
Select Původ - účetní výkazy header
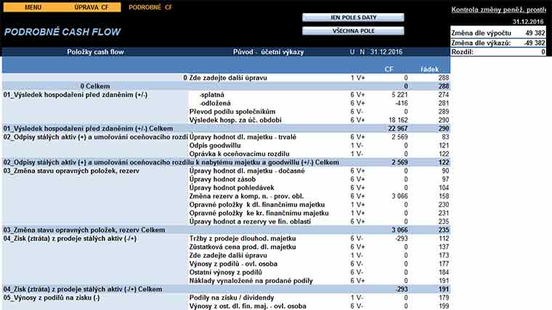(268, 52)
